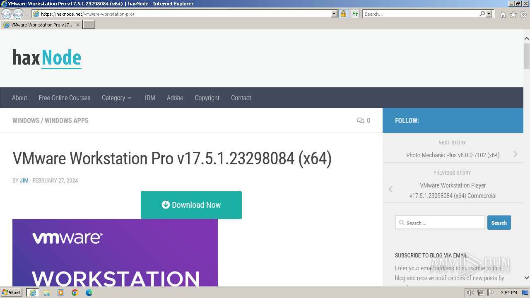
Task: Click the haxNode site logo
Action: (x=47, y=58)
